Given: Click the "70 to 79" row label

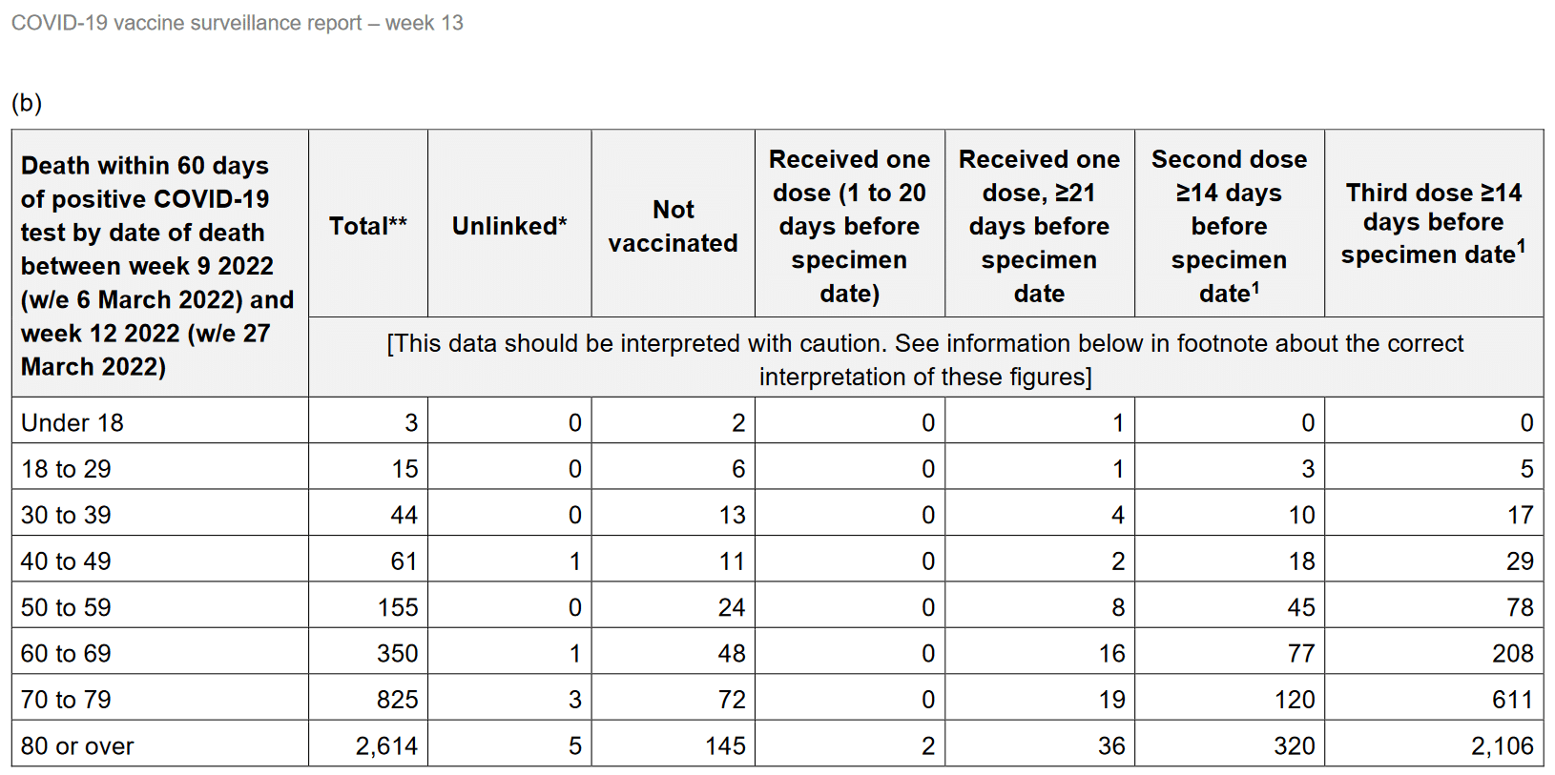Looking at the screenshot, I should click(x=66, y=700).
